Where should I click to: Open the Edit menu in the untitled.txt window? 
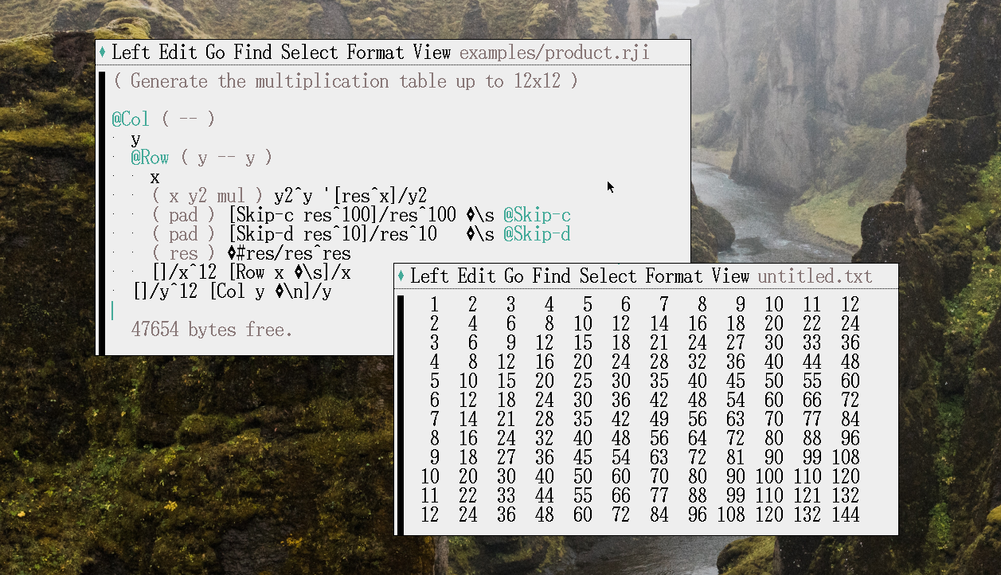click(476, 276)
